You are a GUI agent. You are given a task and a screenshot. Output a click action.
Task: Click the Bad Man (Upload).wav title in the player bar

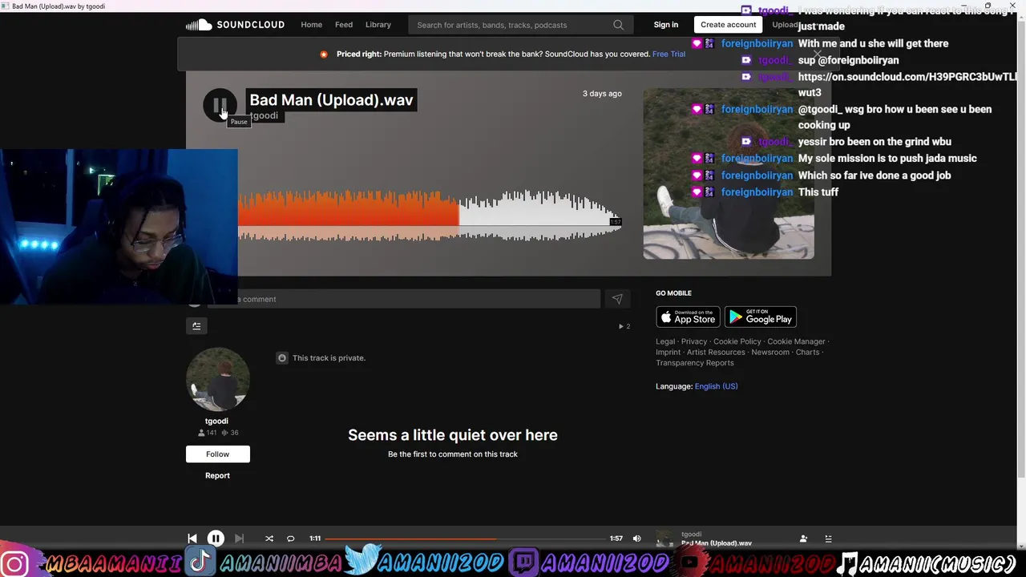[x=717, y=543]
